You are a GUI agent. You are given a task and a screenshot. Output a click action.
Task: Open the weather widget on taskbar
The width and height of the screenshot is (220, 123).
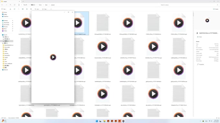pos(4,121)
